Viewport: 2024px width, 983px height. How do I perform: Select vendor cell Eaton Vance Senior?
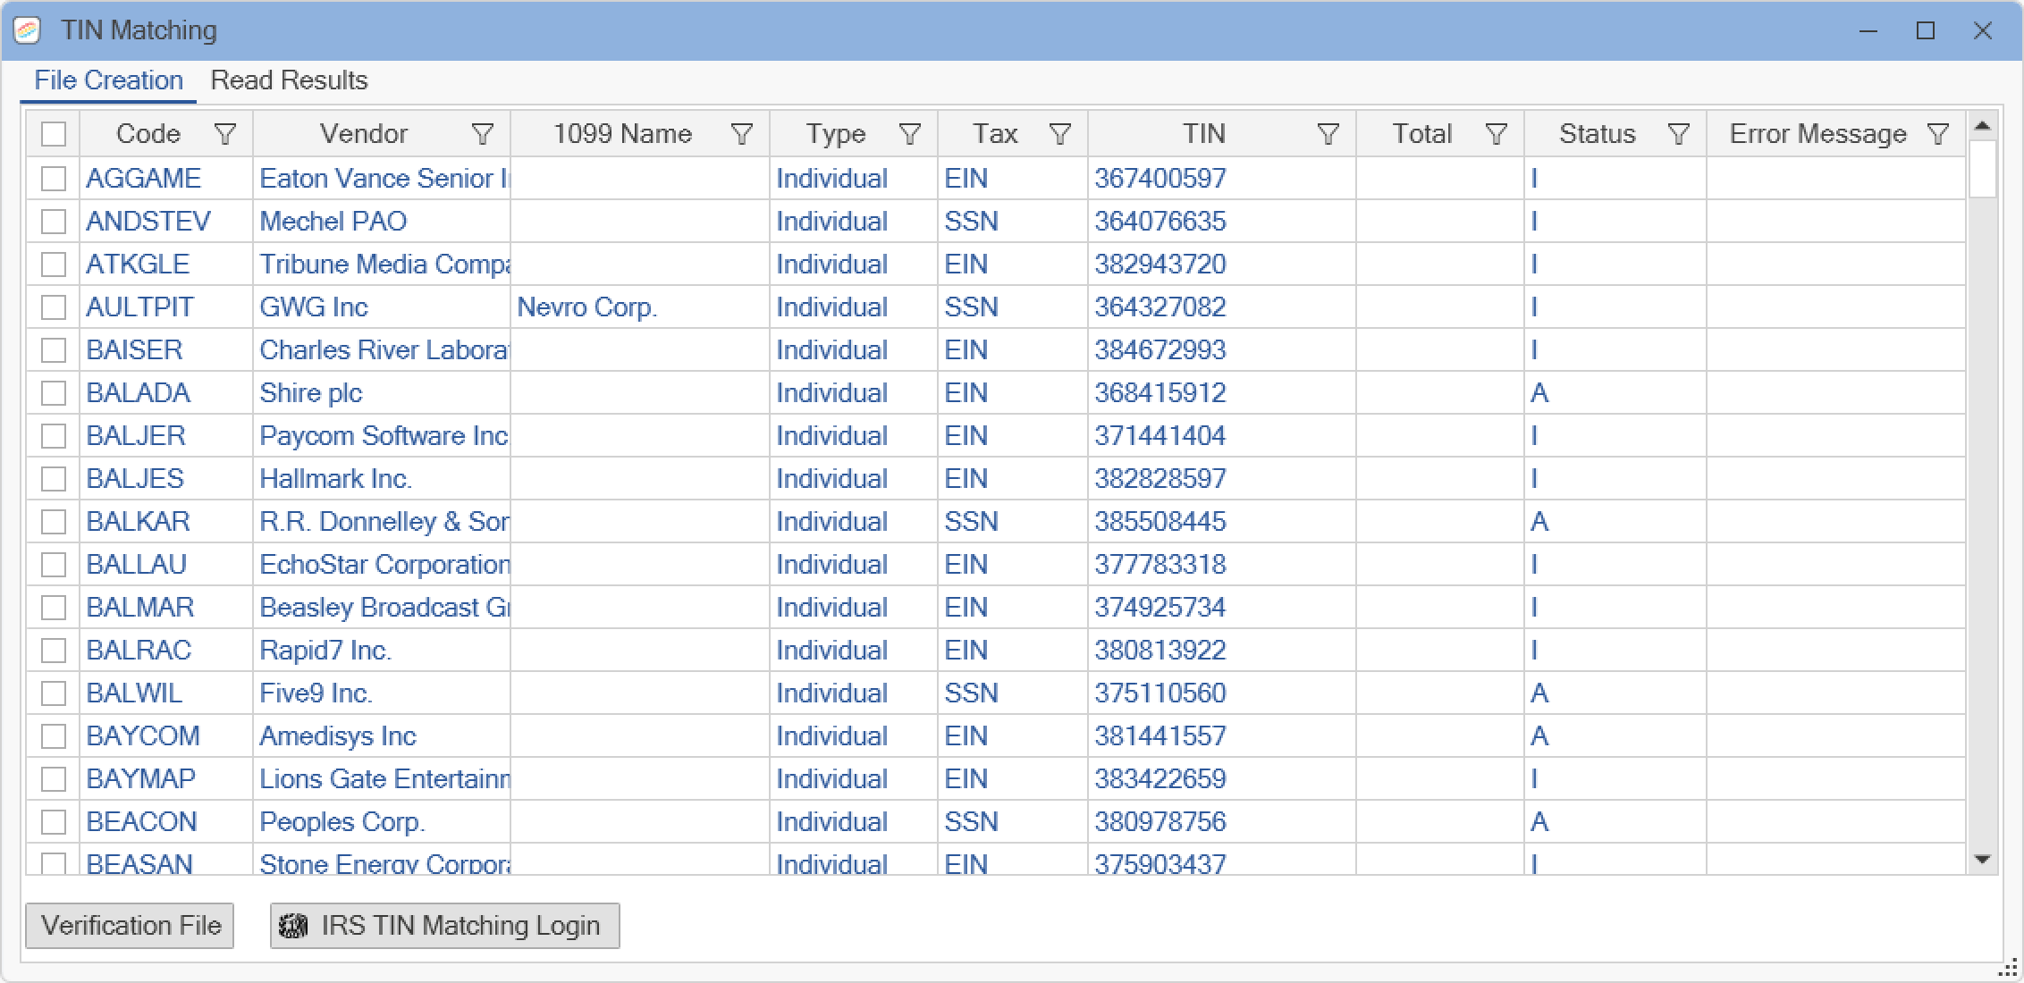(x=382, y=179)
